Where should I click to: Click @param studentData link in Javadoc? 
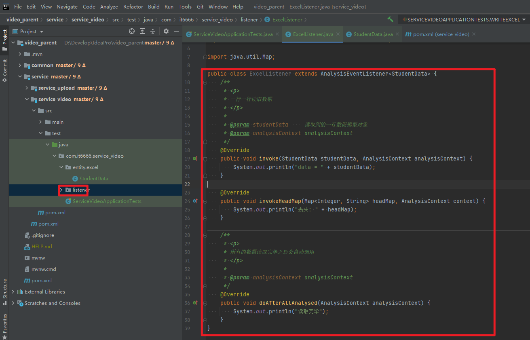coord(259,125)
